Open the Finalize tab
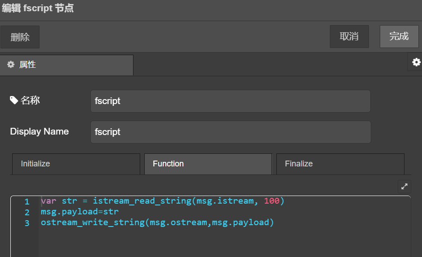Viewport: 422px width, 257px height. 340,164
